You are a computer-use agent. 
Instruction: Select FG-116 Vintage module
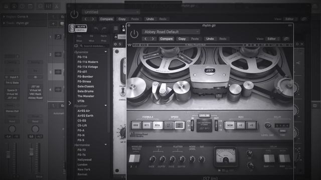(x=88, y=66)
